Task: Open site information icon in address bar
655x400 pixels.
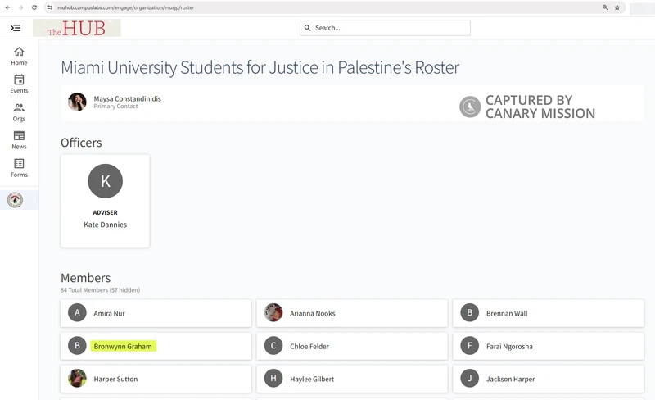Action: coord(50,7)
